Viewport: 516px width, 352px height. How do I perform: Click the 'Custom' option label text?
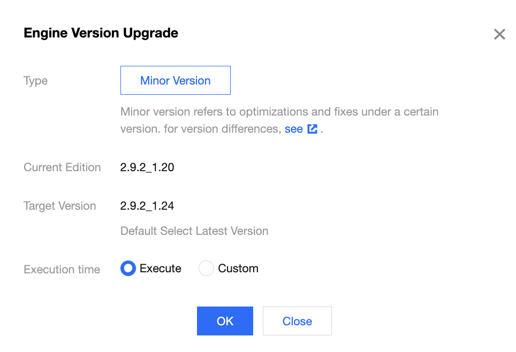point(238,269)
